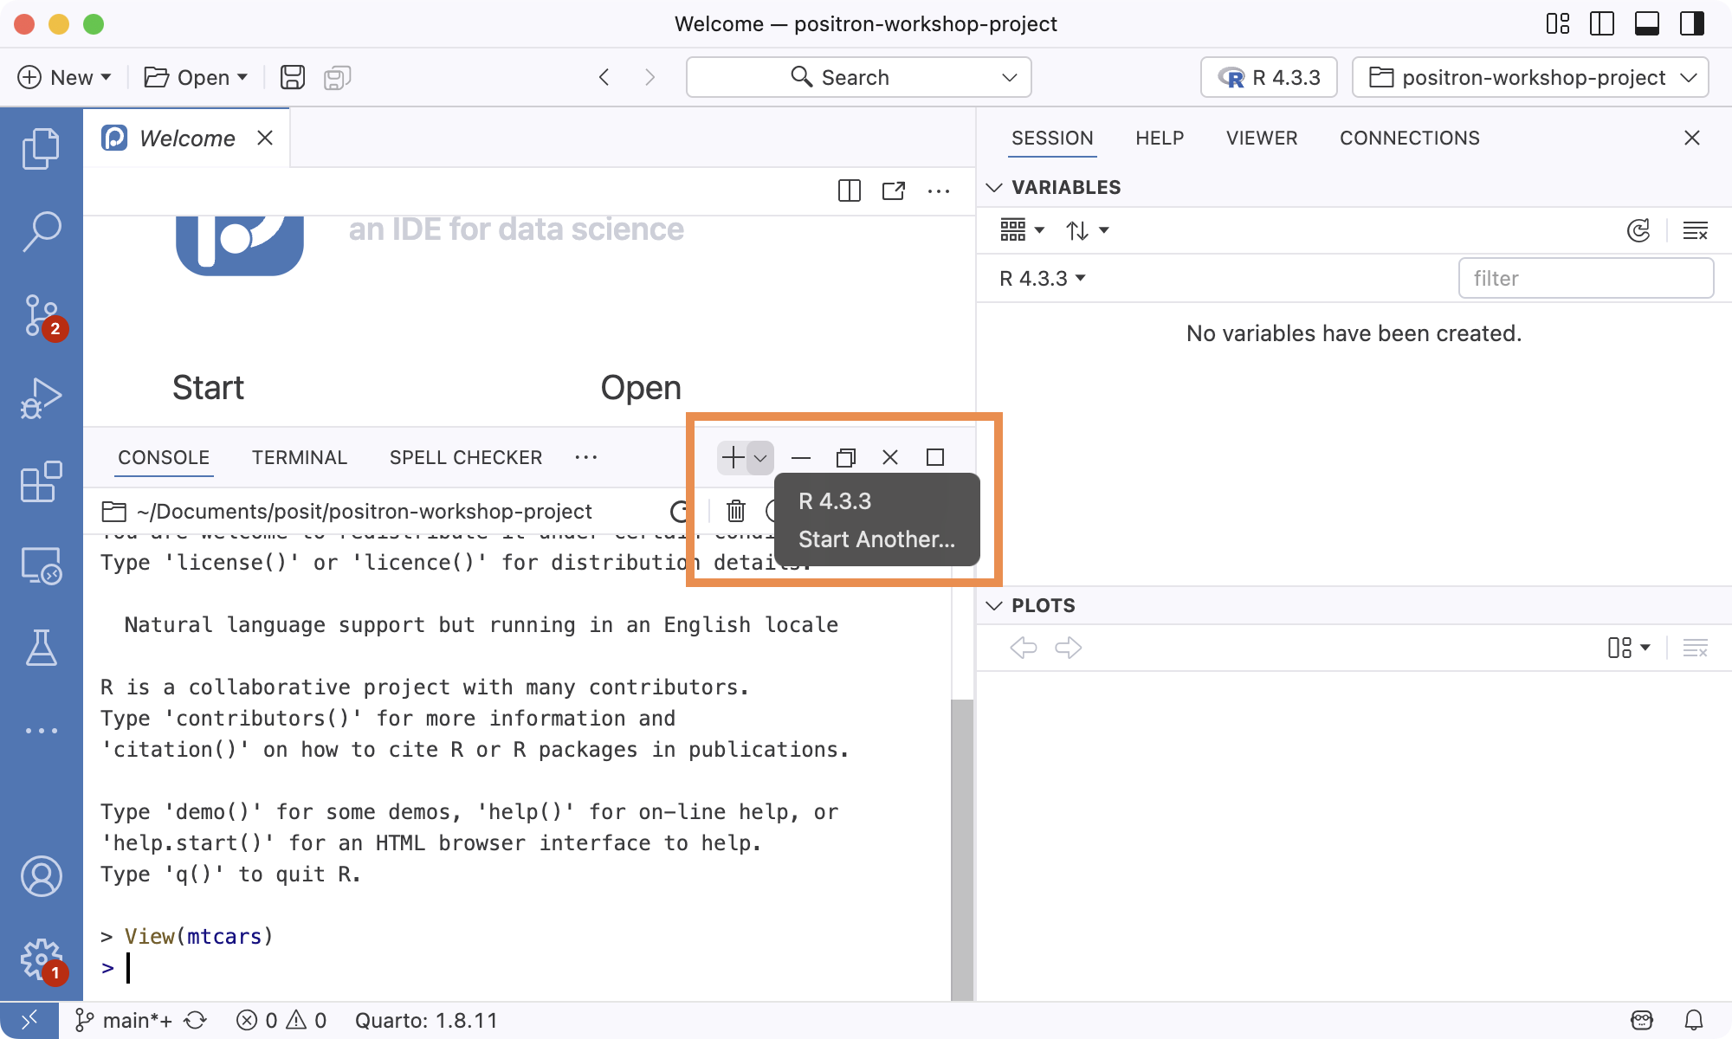Open editor More Actions ellipsis
Image resolution: width=1732 pixels, height=1039 pixels.
[939, 190]
